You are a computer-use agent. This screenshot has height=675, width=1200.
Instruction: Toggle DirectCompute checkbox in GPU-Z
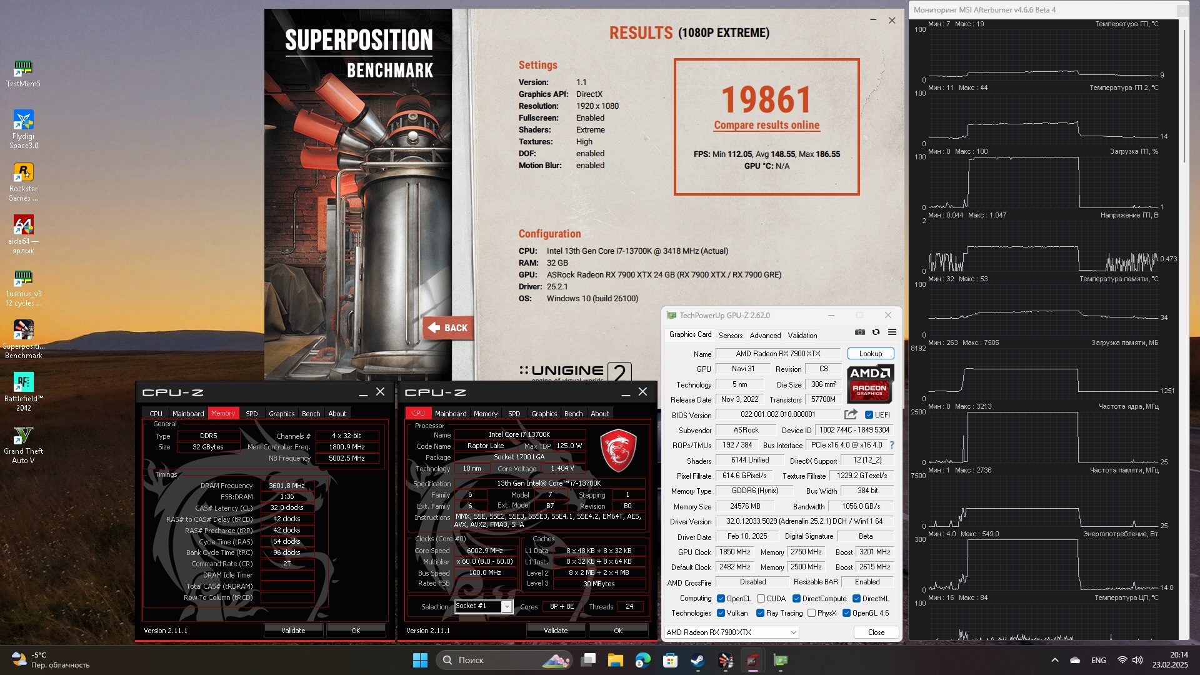pos(796,599)
